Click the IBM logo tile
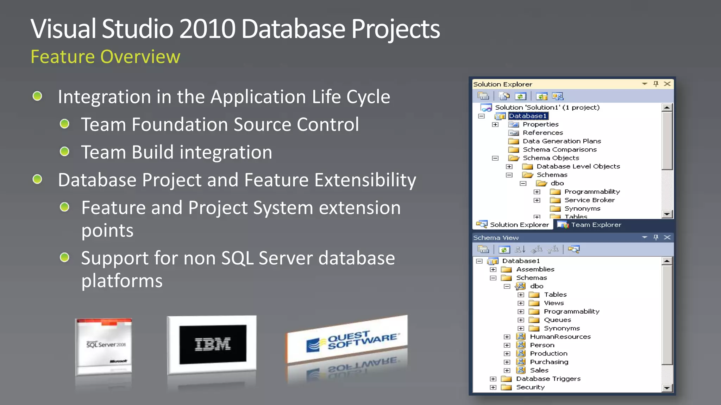The width and height of the screenshot is (721, 405). (212, 345)
